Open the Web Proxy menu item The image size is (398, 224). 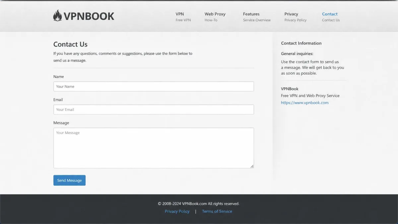pos(215,17)
